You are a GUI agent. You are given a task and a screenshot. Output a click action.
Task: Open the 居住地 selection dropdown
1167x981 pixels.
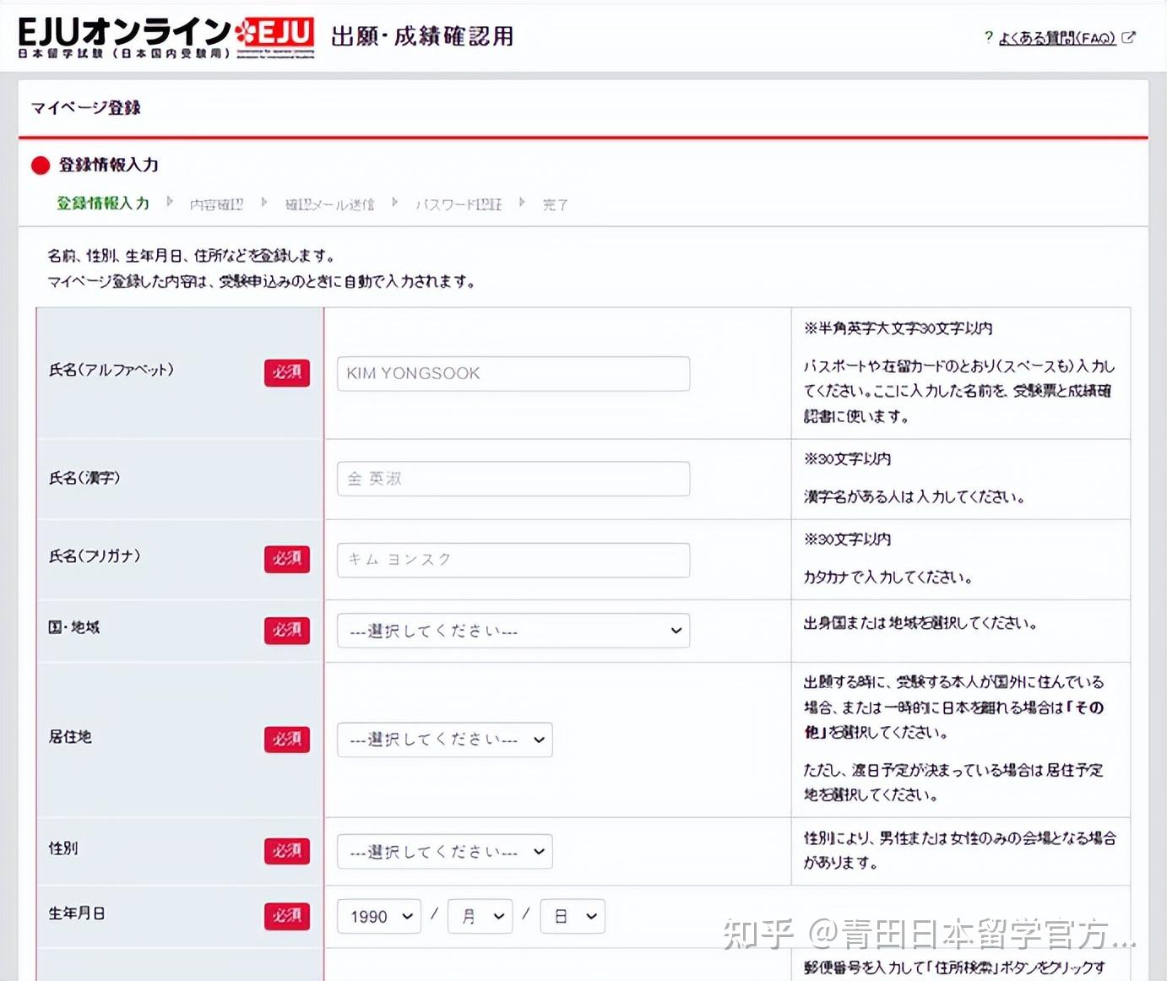tap(444, 740)
